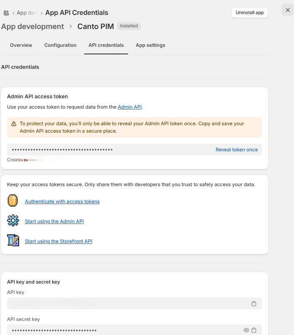Click the gear Admin API icon
The image size is (294, 335).
(13, 220)
